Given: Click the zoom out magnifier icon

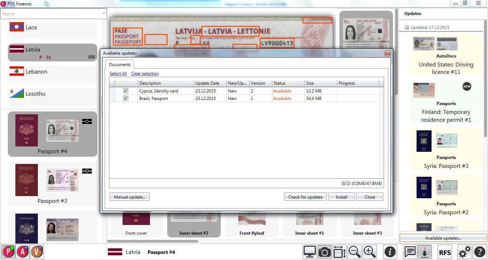Looking at the screenshot, I should [354, 252].
